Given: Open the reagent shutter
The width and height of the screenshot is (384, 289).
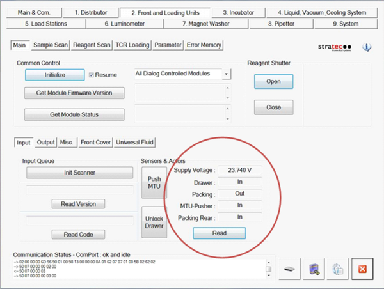Looking at the screenshot, I should pos(273,82).
